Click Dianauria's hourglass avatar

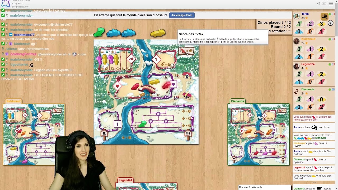[x=297, y=91]
